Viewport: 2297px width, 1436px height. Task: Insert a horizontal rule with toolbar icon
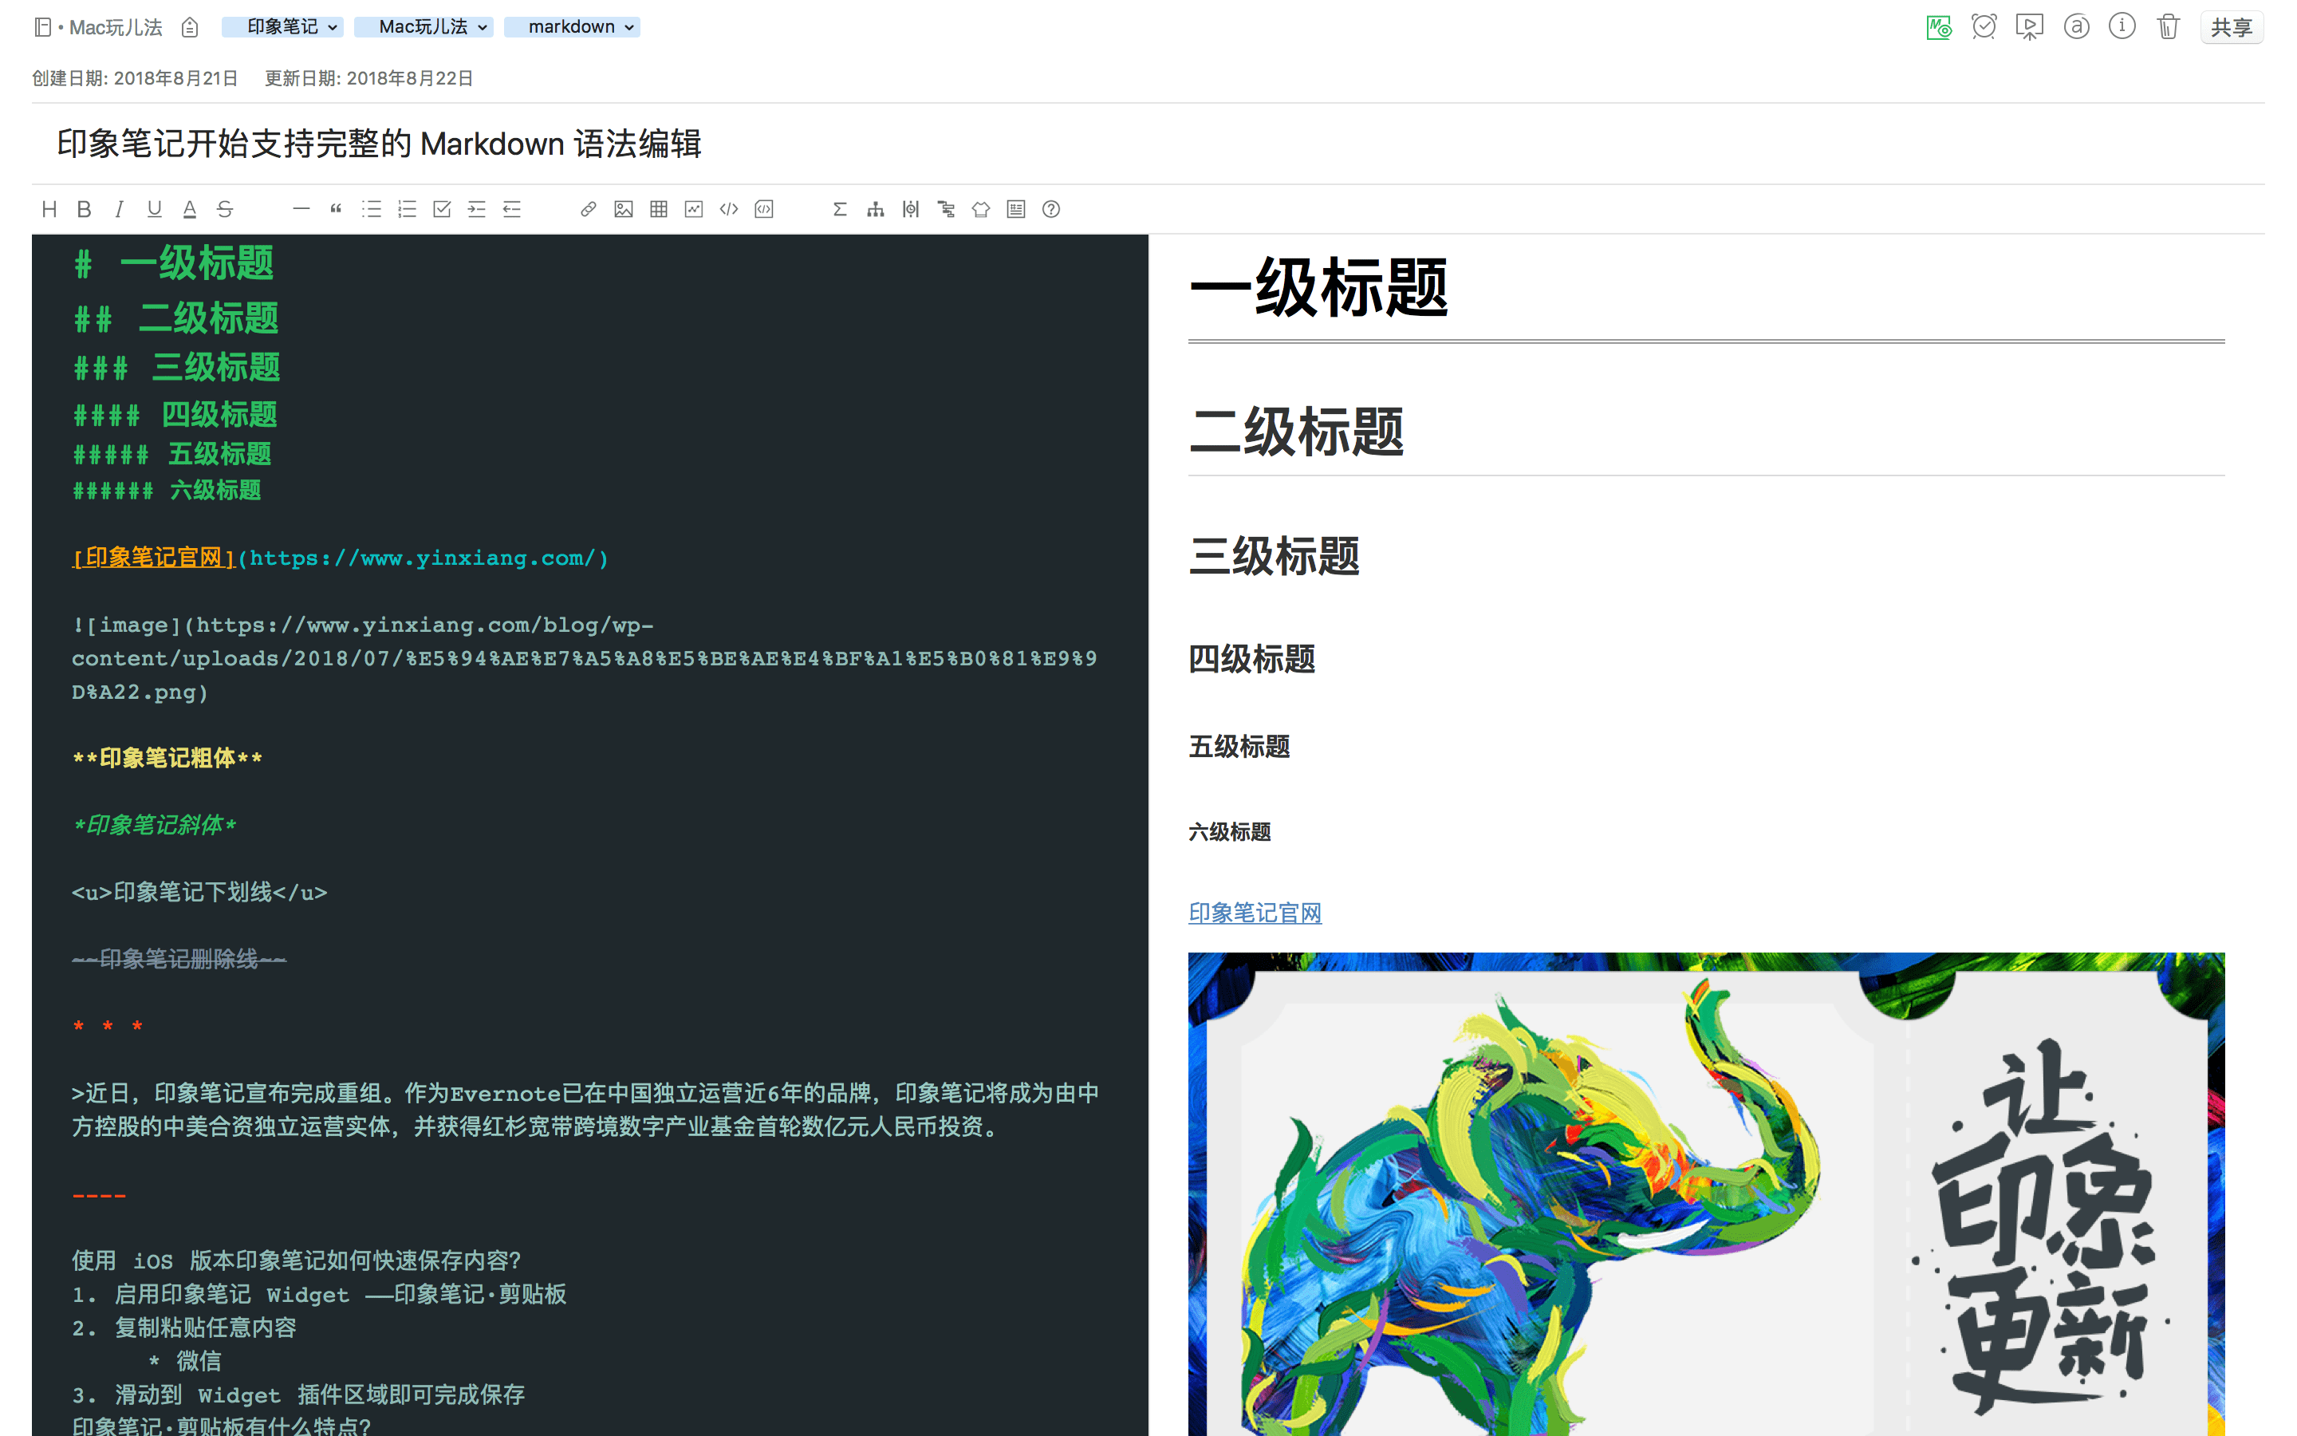tap(301, 209)
